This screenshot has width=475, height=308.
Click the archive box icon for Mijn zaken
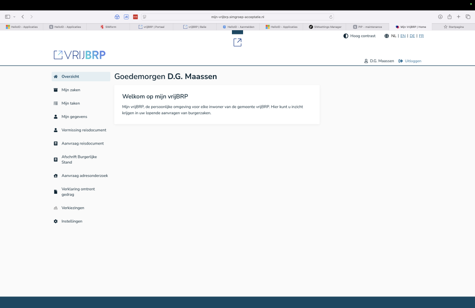56,90
